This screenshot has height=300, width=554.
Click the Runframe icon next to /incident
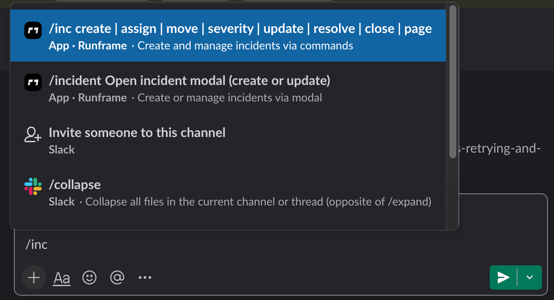pyautogui.click(x=33, y=82)
